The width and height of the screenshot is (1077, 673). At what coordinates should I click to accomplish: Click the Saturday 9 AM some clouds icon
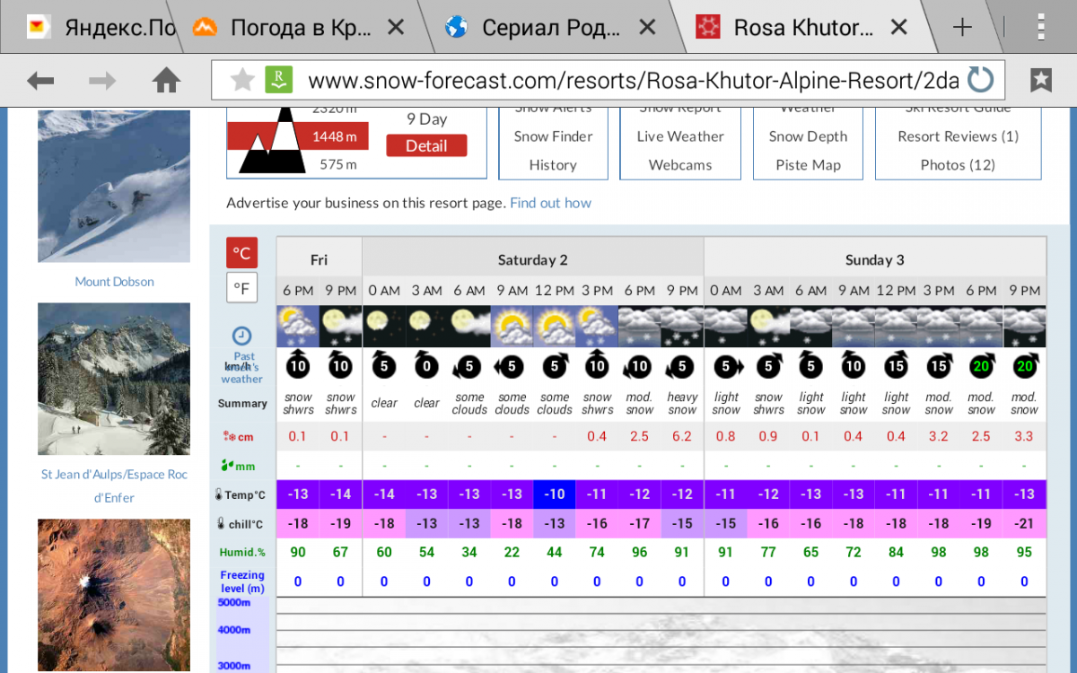tap(512, 327)
